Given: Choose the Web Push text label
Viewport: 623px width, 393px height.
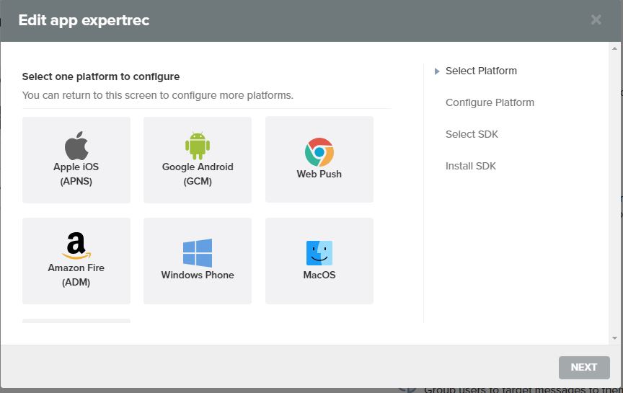Looking at the screenshot, I should pyautogui.click(x=319, y=174).
